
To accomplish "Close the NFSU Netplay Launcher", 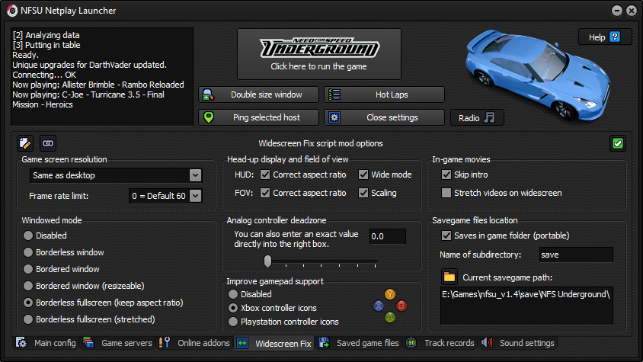I will [632, 11].
